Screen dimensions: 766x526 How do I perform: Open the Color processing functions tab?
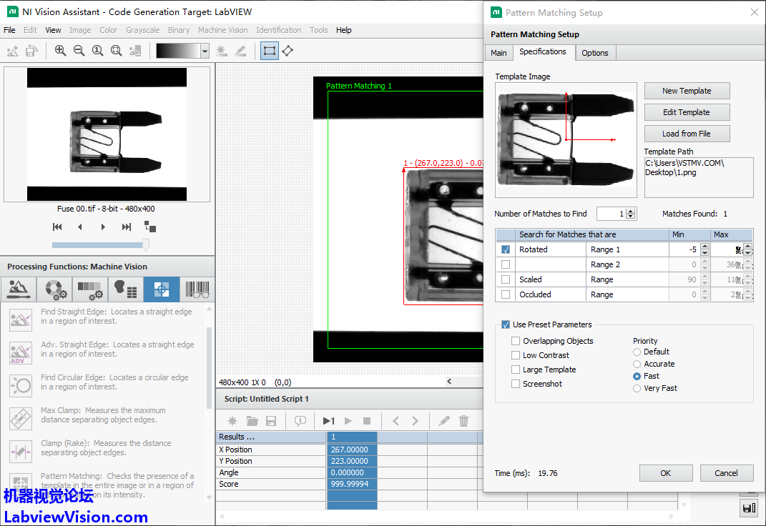[55, 289]
